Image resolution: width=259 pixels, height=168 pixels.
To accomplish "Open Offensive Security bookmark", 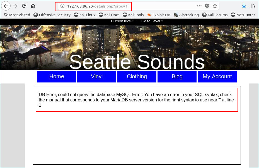I will pyautogui.click(x=52, y=15).
